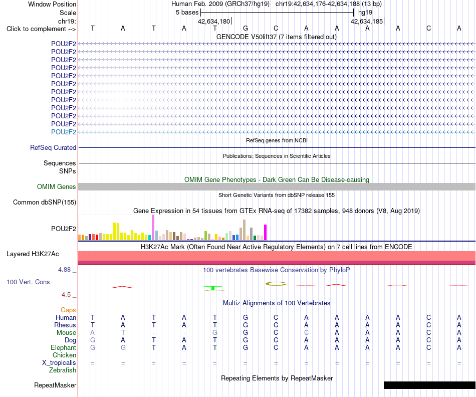Click the 'OMIM Genes' track label

[56, 186]
